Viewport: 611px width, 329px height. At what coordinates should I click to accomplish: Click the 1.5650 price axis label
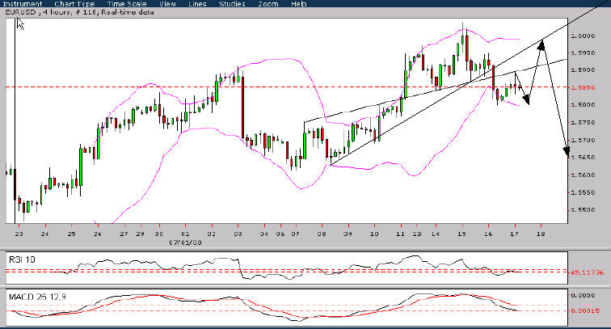pyautogui.click(x=583, y=158)
